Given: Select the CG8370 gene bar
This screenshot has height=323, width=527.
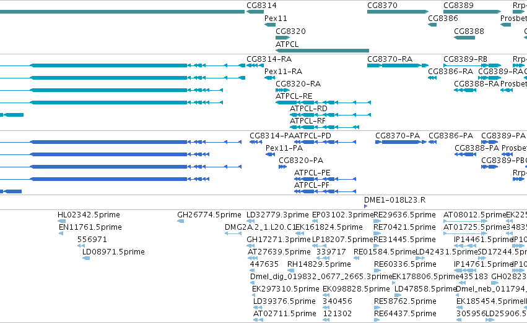Looking at the screenshot, I should 398,12.
